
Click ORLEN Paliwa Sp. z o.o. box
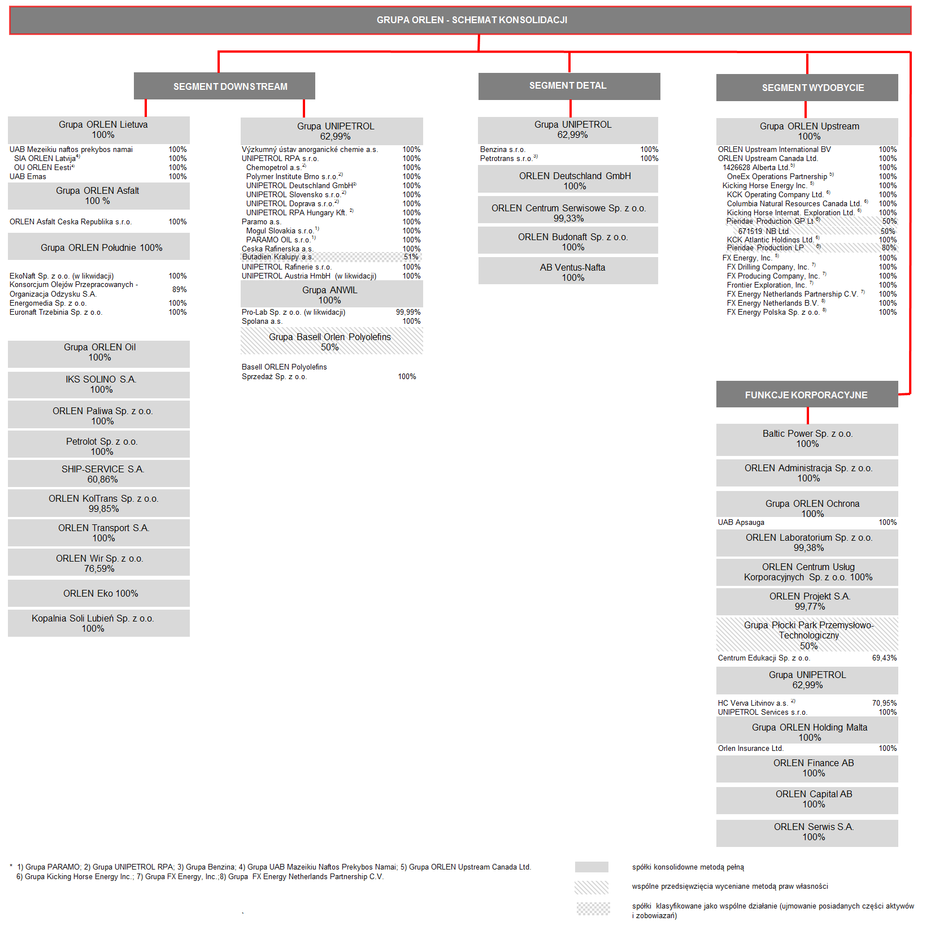[99, 415]
